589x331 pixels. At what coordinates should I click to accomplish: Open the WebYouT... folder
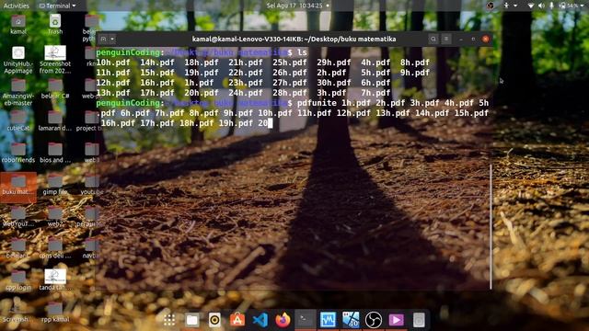click(x=18, y=217)
